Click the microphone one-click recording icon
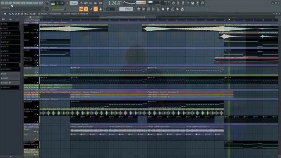The height and width of the screenshot is (158, 281). pyautogui.click(x=183, y=3)
